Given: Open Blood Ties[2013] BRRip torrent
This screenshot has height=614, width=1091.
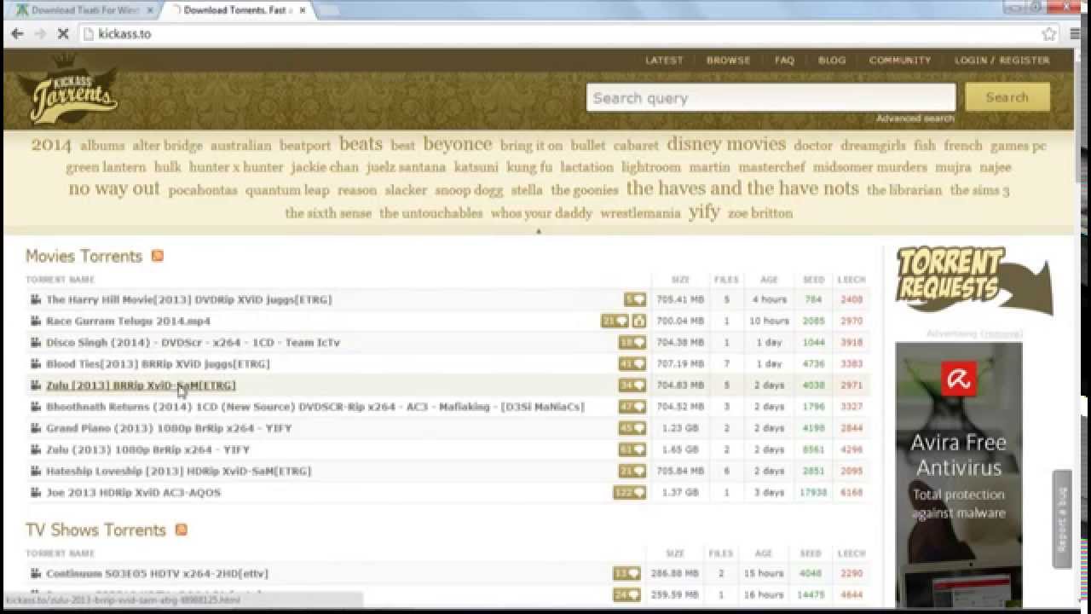Looking at the screenshot, I should point(158,363).
